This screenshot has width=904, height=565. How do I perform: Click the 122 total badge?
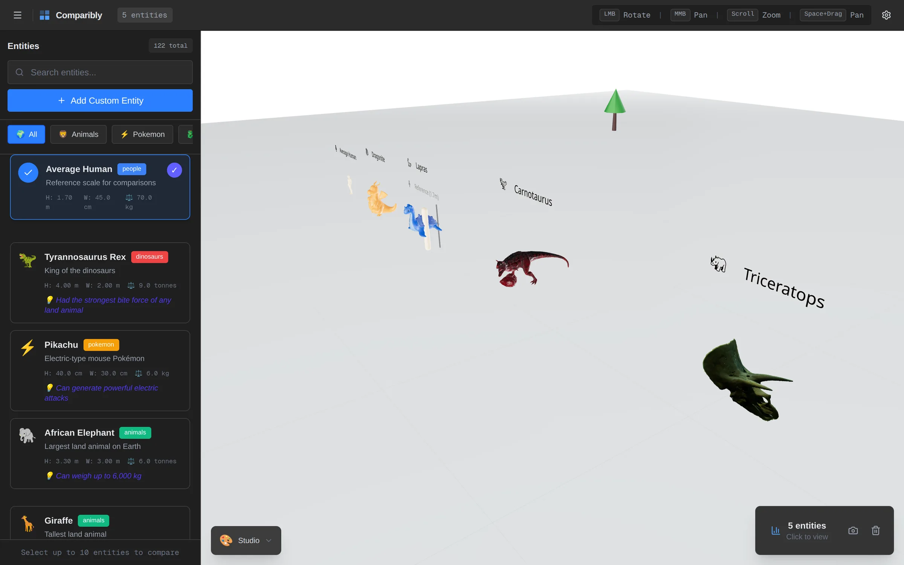click(170, 46)
